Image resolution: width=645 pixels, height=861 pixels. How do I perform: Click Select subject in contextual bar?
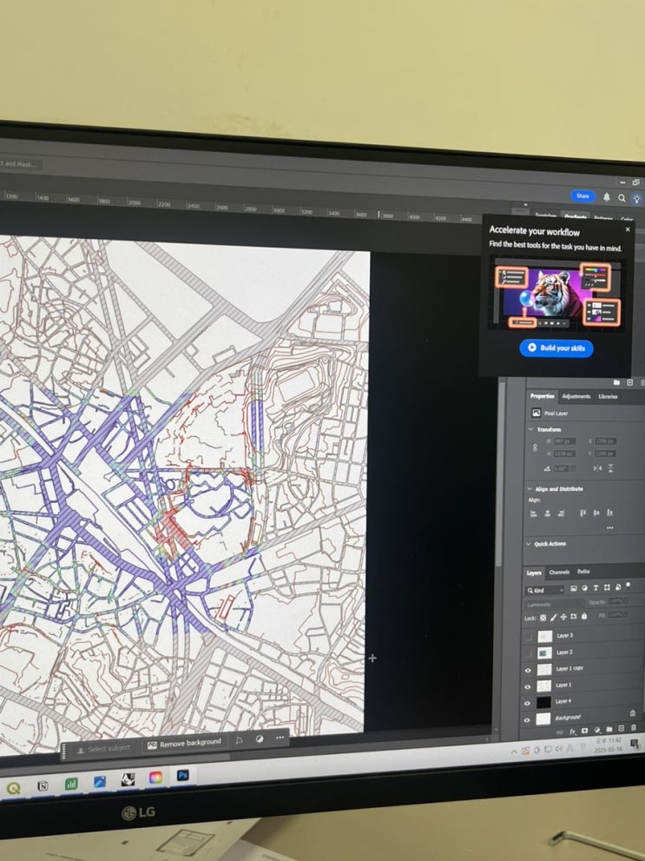coord(103,748)
